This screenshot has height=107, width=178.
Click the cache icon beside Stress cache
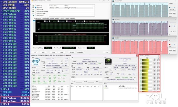pyautogui.click(x=33, y=9)
